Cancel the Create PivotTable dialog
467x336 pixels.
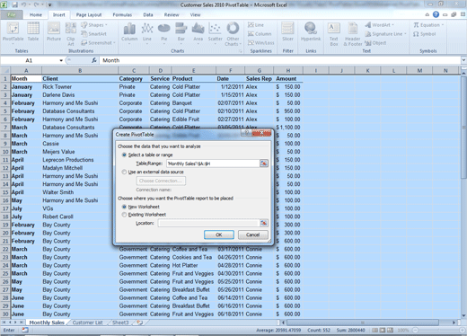[252, 234]
